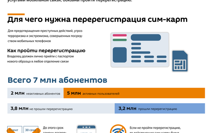Click the text 'Если не пройти перерегистрацию'
213x133 pixels.
pyautogui.click(x=155, y=128)
